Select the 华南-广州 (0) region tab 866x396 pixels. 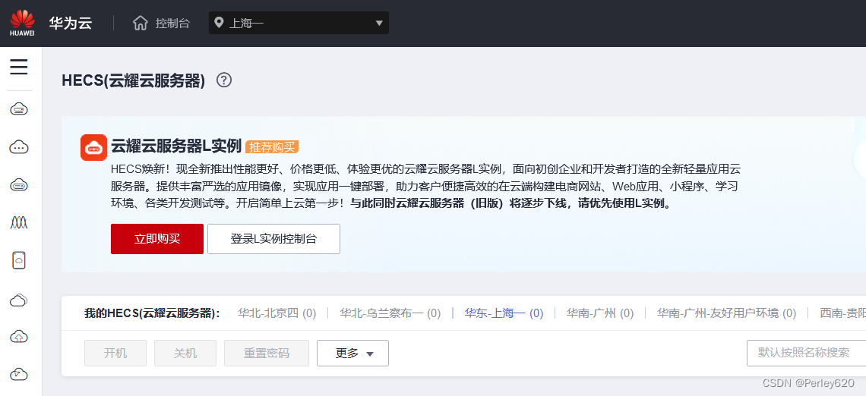click(x=600, y=313)
